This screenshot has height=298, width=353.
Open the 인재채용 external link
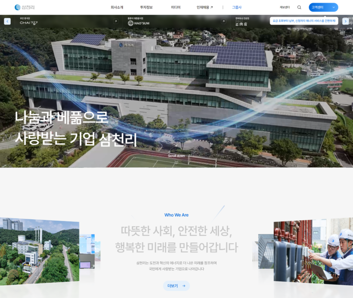[x=204, y=7]
